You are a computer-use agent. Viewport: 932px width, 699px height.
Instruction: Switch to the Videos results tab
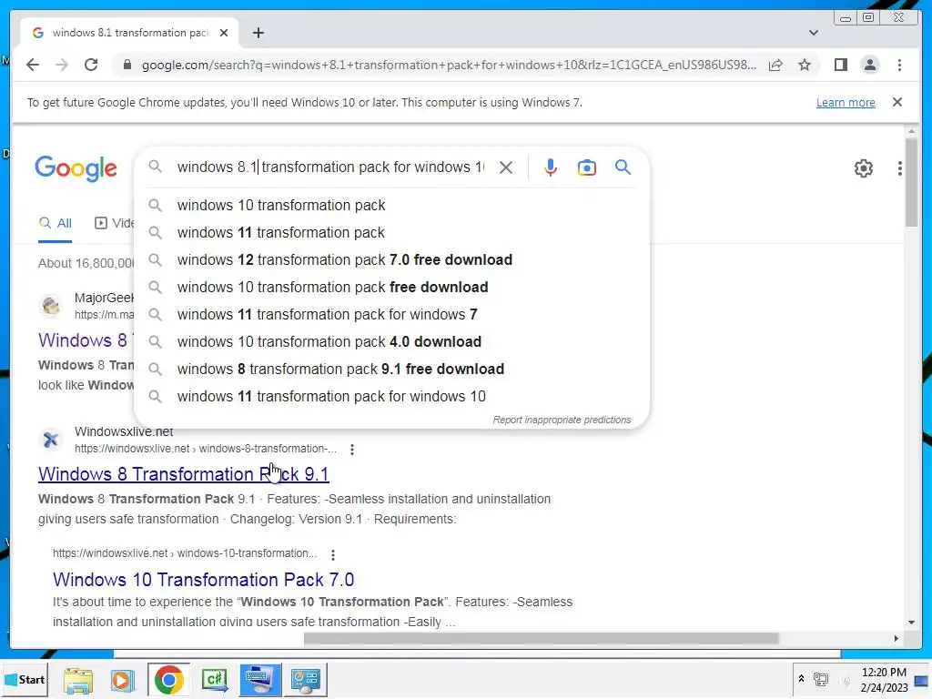point(115,224)
